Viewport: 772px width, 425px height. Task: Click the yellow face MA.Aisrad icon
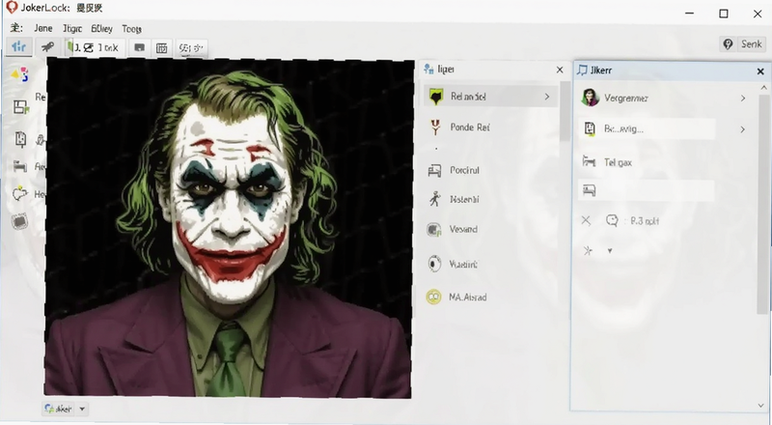point(433,297)
